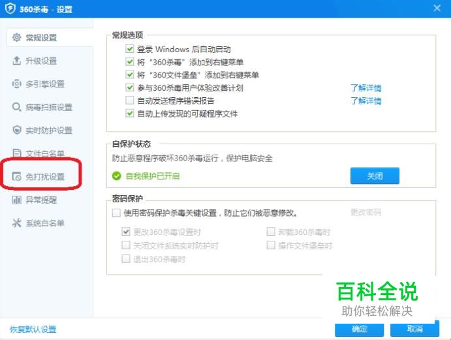Click the magnifier icon beside 病毒扫描设置
This screenshot has width=451, height=340.
pyautogui.click(x=17, y=107)
